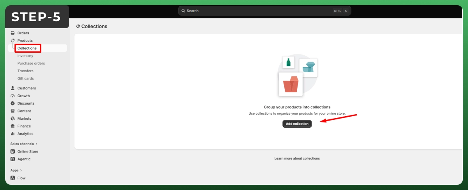Click the CTRL K shortcut badge
468x190 pixels.
tap(341, 11)
